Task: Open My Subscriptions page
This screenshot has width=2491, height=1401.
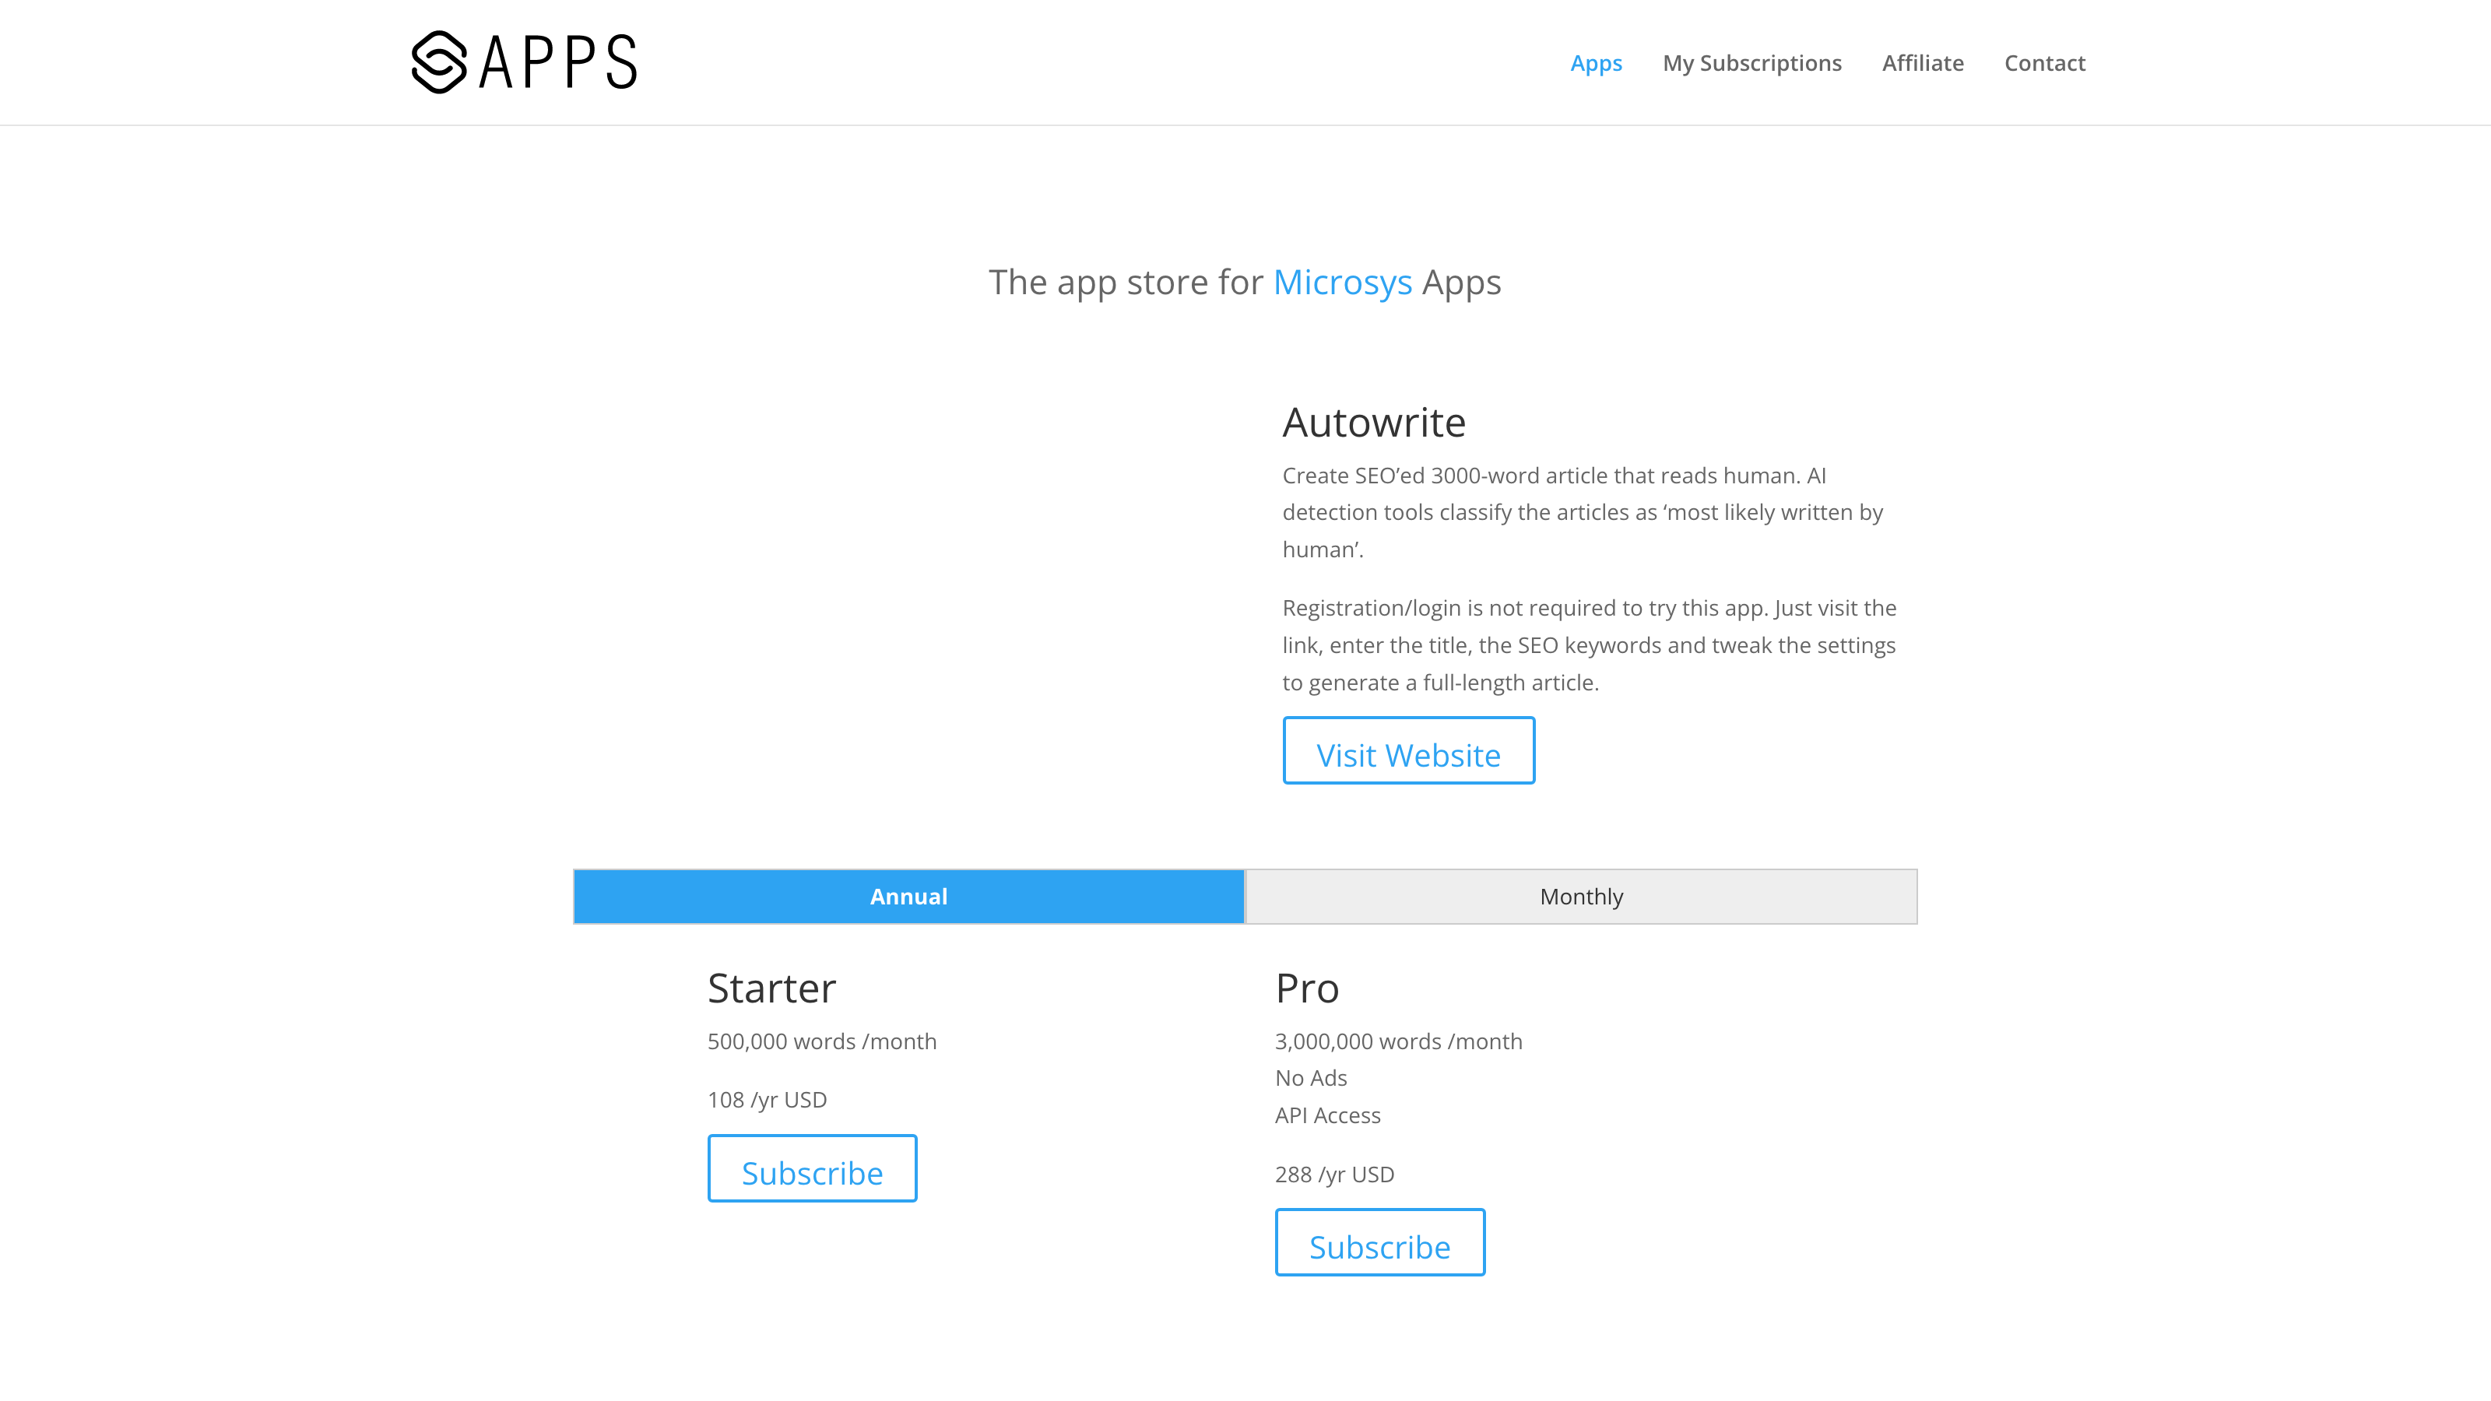Action: pyautogui.click(x=1752, y=61)
